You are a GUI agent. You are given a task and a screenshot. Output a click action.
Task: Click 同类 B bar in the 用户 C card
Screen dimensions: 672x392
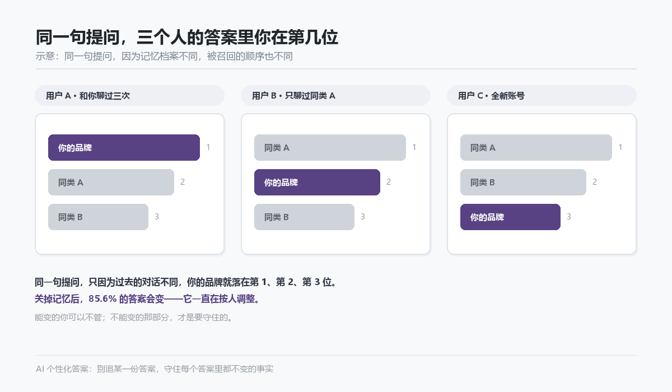tap(523, 183)
